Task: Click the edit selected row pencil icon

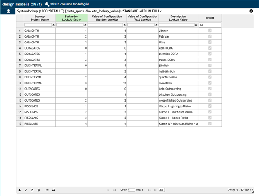Action: click(x=26, y=190)
